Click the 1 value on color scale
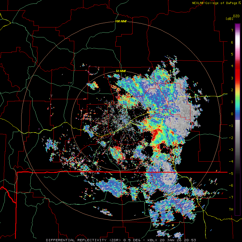Screen dimensions: 242x242 pos(232,102)
